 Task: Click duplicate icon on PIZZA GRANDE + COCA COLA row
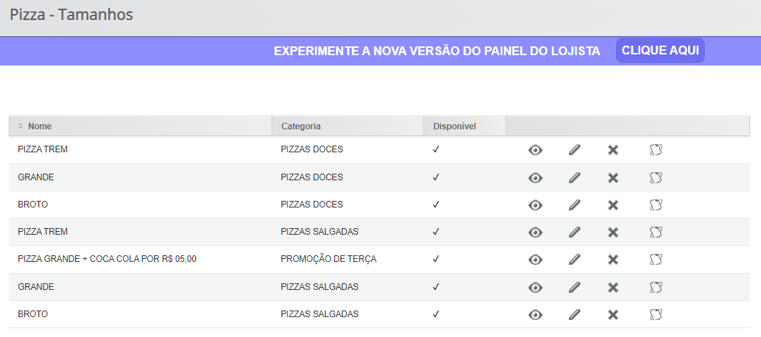point(656,260)
